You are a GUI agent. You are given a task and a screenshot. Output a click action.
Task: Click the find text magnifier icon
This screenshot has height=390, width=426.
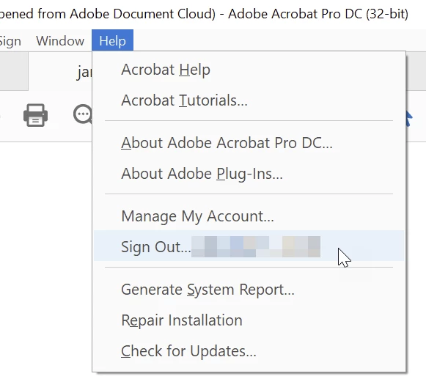[x=83, y=114]
